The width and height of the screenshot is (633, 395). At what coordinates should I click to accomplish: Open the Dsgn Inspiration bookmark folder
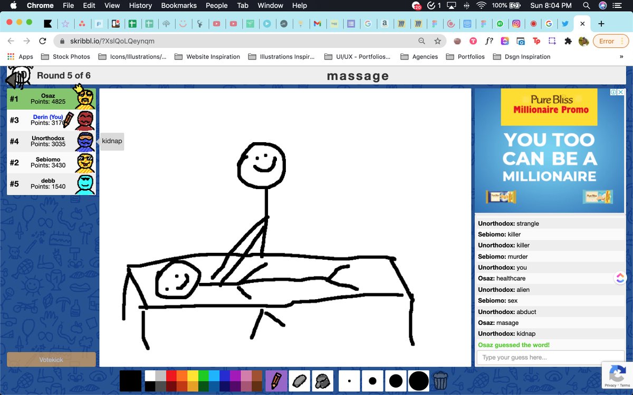tap(522, 56)
